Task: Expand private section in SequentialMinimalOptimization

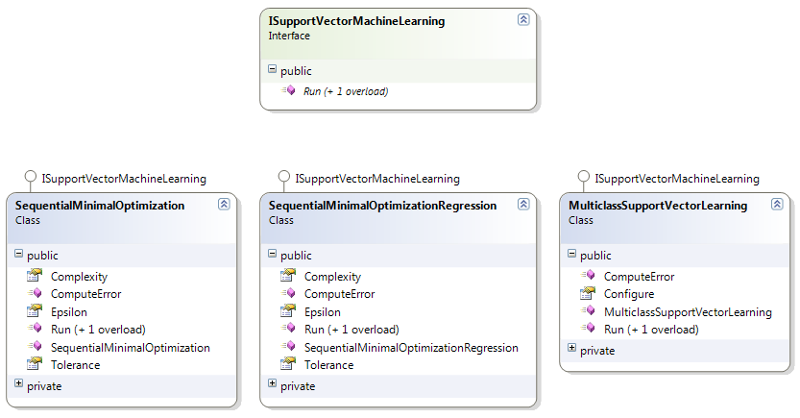Action: (x=18, y=383)
